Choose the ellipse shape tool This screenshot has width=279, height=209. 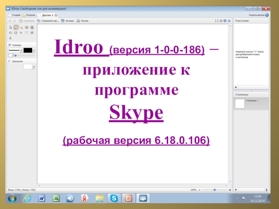point(10,33)
